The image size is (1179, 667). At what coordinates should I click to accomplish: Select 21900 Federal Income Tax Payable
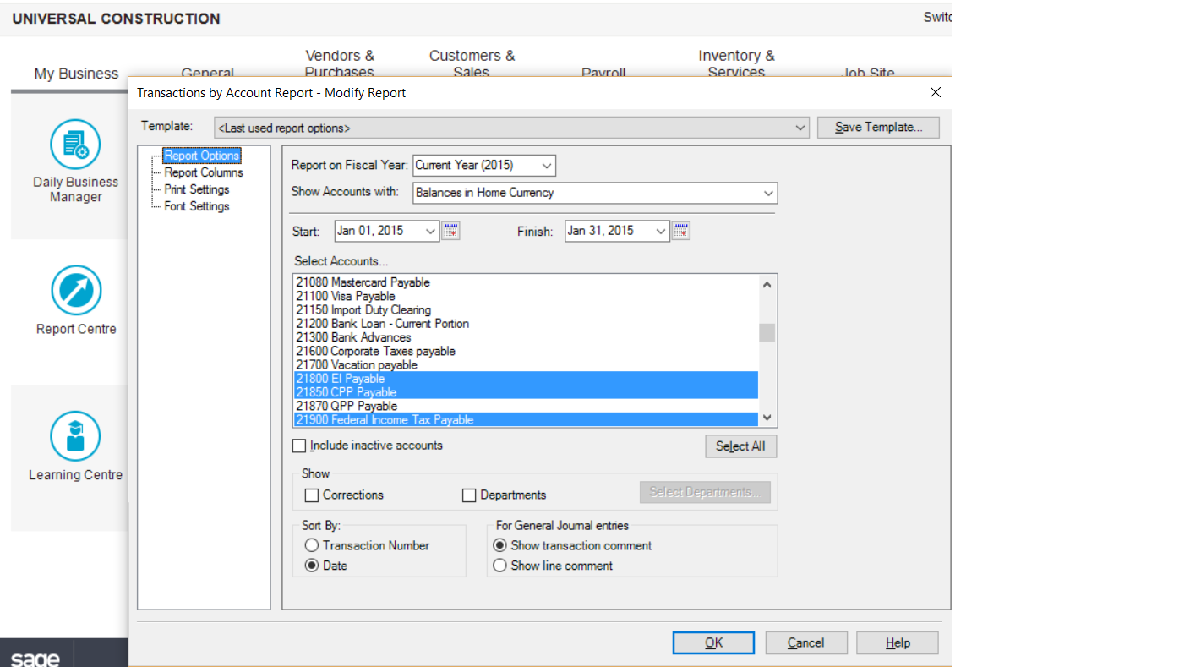coord(526,419)
